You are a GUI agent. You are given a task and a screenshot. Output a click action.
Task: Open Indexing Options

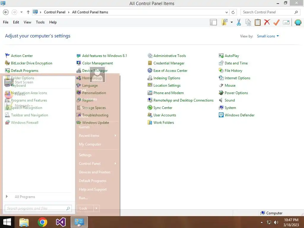click(167, 78)
